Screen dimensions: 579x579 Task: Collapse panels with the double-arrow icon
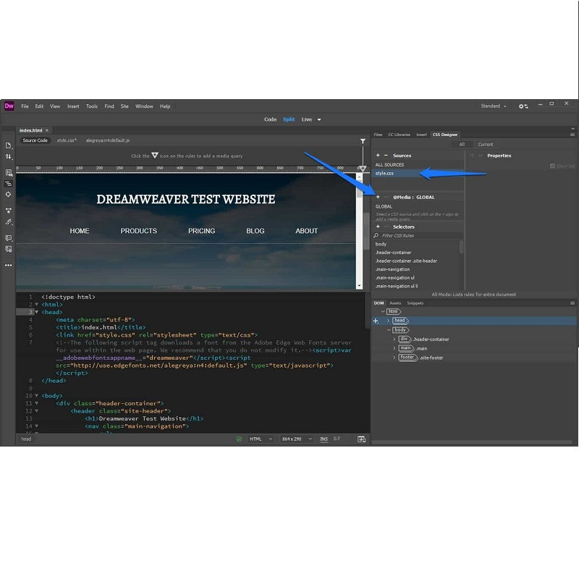(572, 129)
